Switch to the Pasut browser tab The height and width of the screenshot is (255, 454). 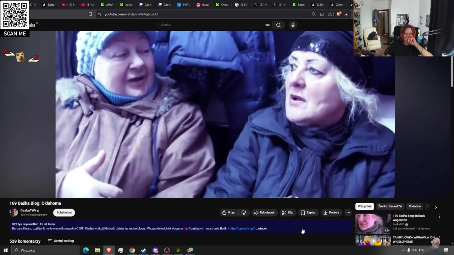pos(298,5)
